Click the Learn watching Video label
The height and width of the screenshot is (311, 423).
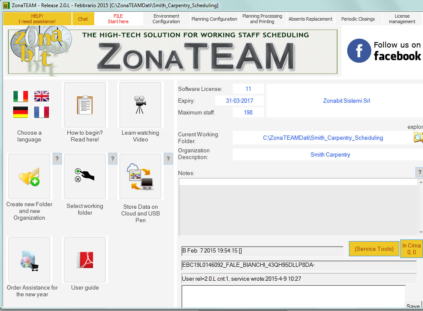pos(140,136)
